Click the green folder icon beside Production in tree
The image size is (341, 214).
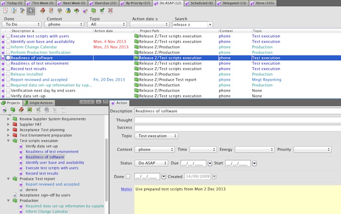pyautogui.click(x=15, y=200)
